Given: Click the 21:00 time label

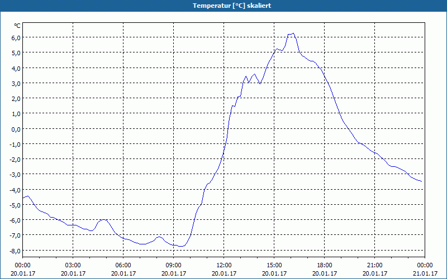Looking at the screenshot, I should point(374,266).
